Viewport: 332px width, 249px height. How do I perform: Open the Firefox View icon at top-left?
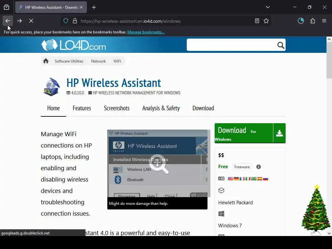click(x=6, y=7)
